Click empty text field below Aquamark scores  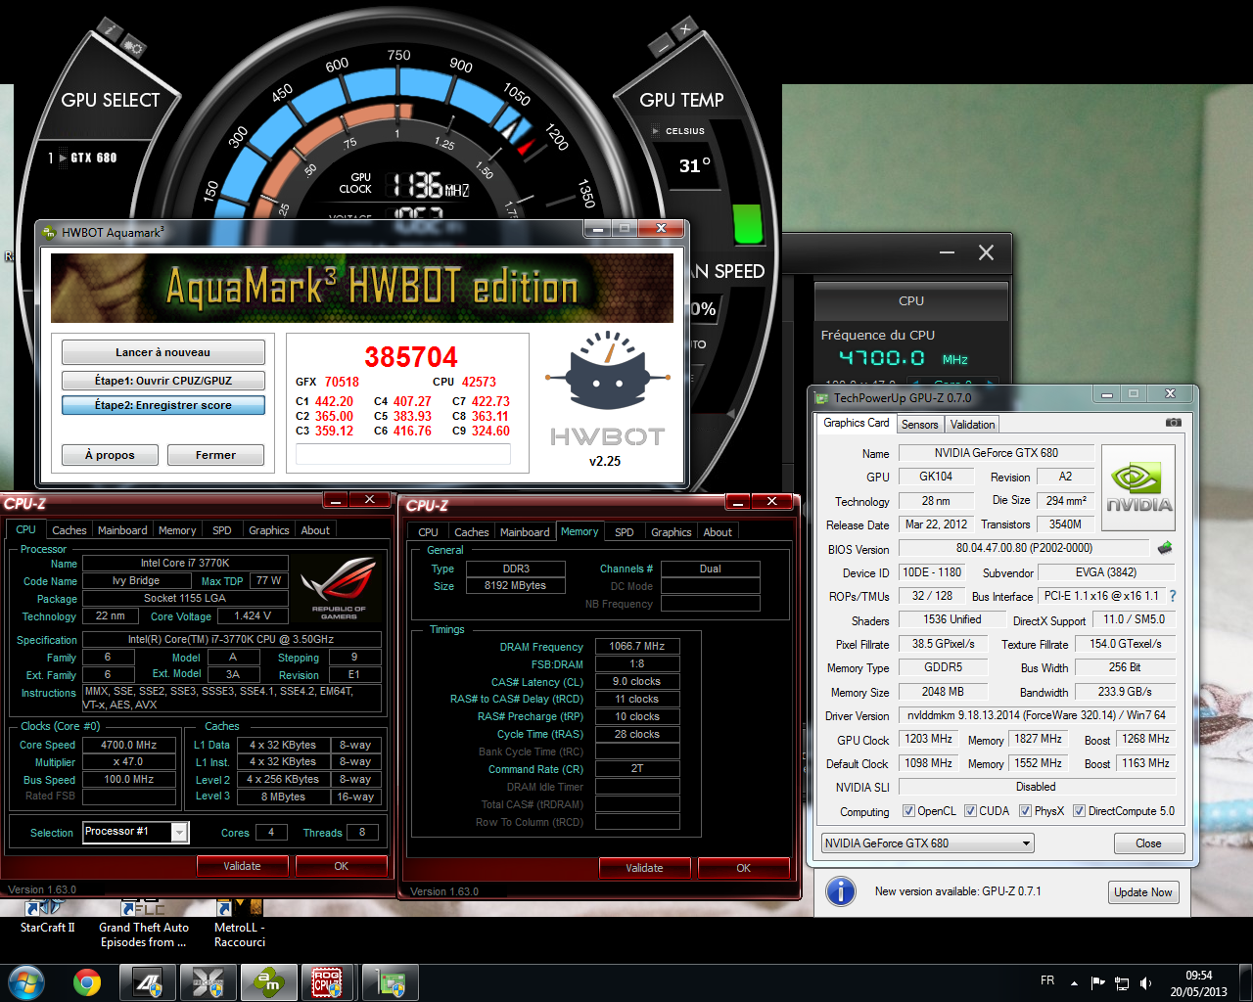(403, 455)
